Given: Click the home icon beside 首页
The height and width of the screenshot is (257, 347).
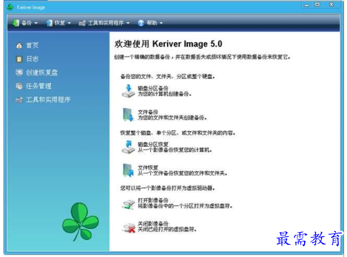Looking at the screenshot, I should [x=19, y=45].
